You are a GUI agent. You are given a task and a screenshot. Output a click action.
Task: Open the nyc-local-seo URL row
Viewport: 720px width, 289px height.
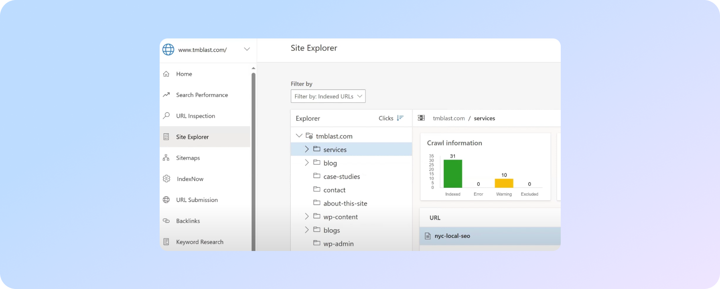click(x=490, y=236)
